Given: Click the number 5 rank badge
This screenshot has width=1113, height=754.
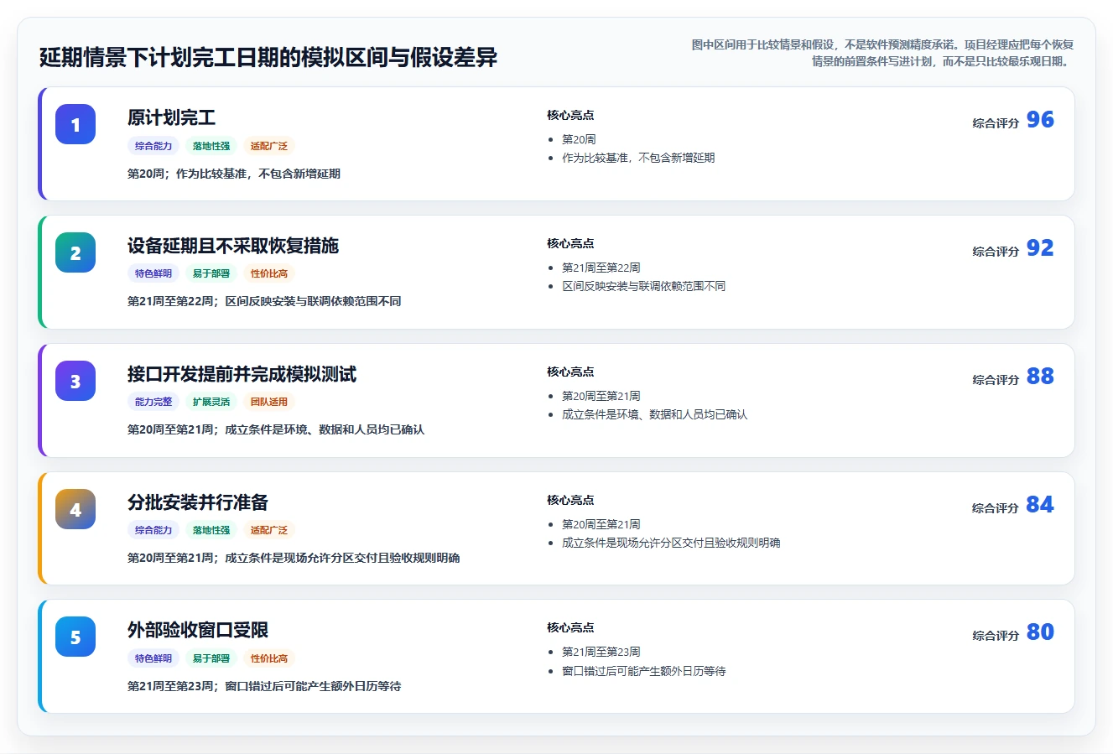Looking at the screenshot, I should (75, 637).
